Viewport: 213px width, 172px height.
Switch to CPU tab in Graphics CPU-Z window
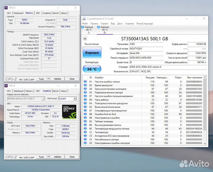pyautogui.click(x=9, y=91)
